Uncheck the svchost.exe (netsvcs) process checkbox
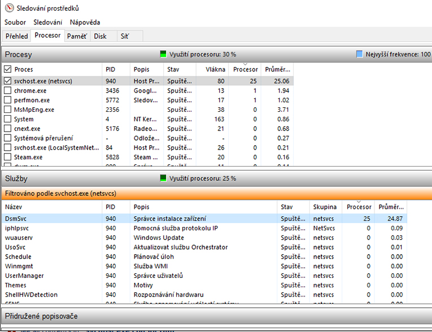432x332 pixels. 7,81
